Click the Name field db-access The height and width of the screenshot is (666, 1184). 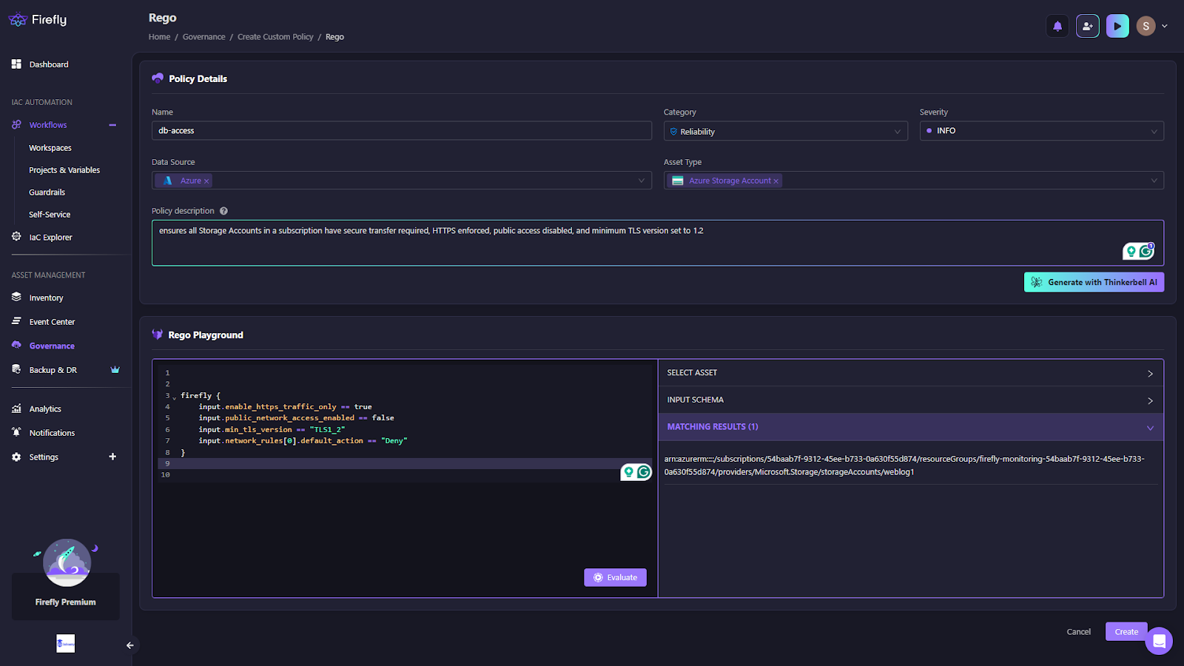coord(402,131)
